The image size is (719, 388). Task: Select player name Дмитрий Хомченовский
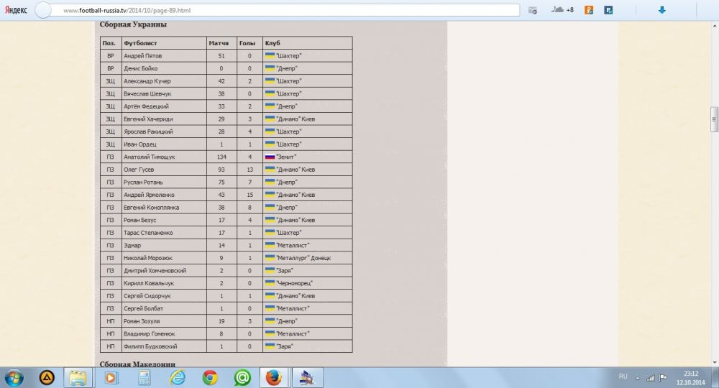tap(155, 271)
